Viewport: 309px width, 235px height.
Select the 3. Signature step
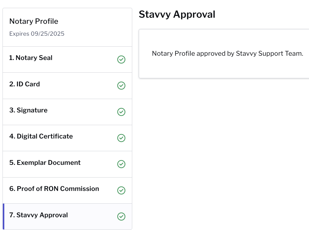(67, 112)
